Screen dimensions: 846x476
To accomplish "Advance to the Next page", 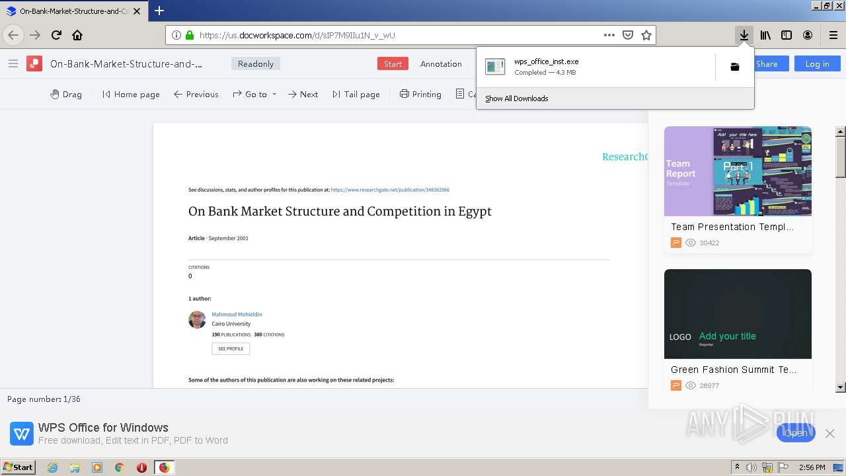I will point(303,95).
